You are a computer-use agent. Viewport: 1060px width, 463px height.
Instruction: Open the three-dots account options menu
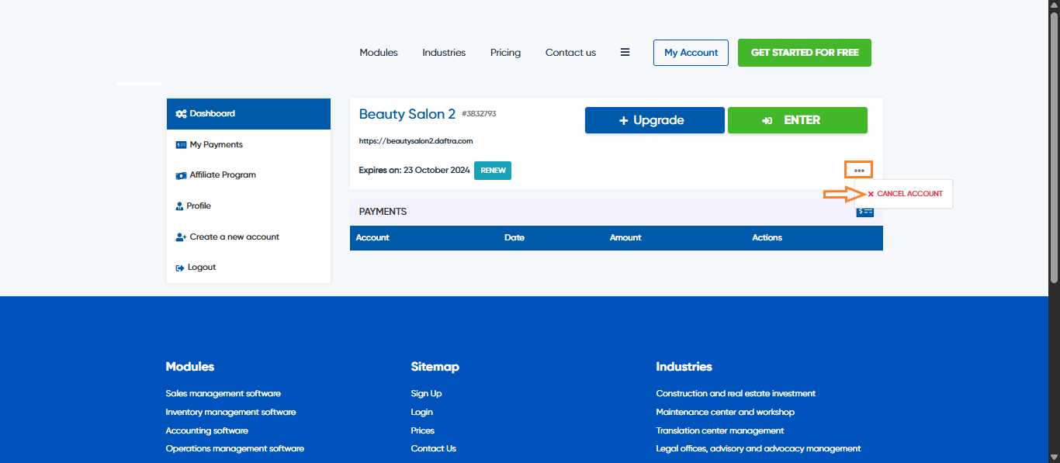click(x=858, y=170)
